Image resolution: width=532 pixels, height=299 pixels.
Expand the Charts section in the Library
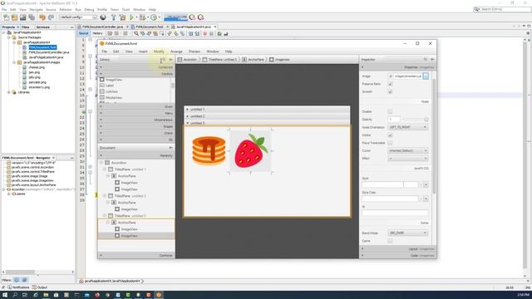click(x=136, y=133)
